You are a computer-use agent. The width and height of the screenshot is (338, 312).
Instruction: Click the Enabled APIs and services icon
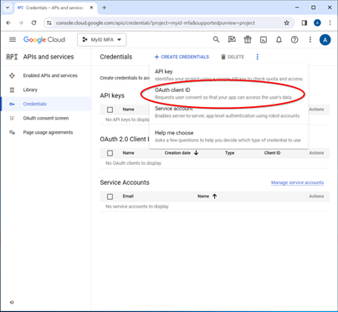(12, 75)
